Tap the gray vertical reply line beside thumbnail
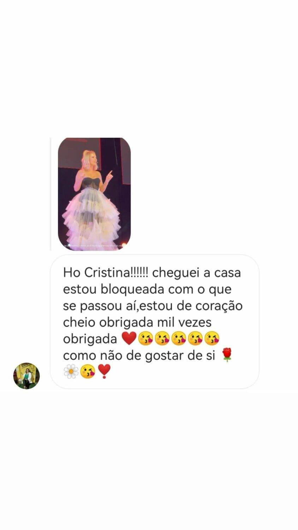The image size is (298, 530). (x=50, y=194)
